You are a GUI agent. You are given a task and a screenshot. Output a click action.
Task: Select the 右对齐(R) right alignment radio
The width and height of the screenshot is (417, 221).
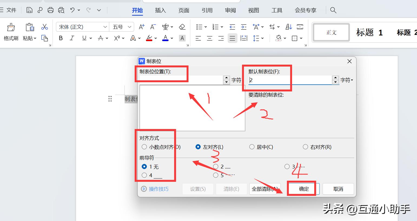click(305, 147)
